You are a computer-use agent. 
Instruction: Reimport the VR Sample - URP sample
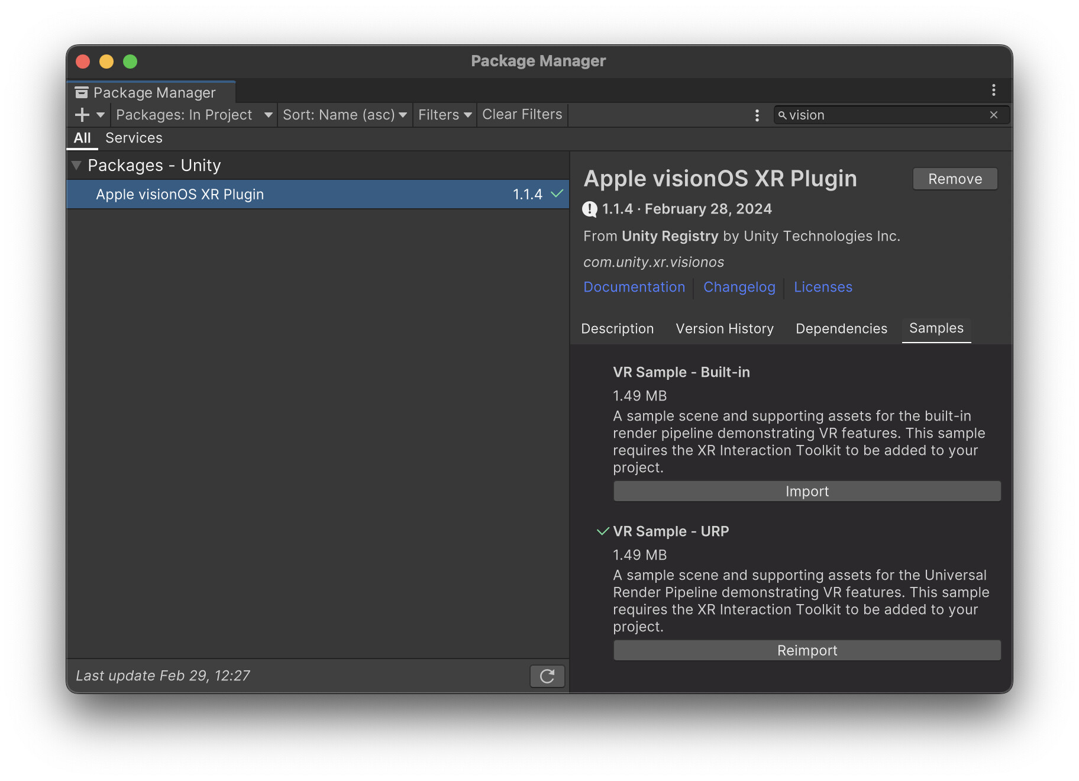(x=807, y=650)
